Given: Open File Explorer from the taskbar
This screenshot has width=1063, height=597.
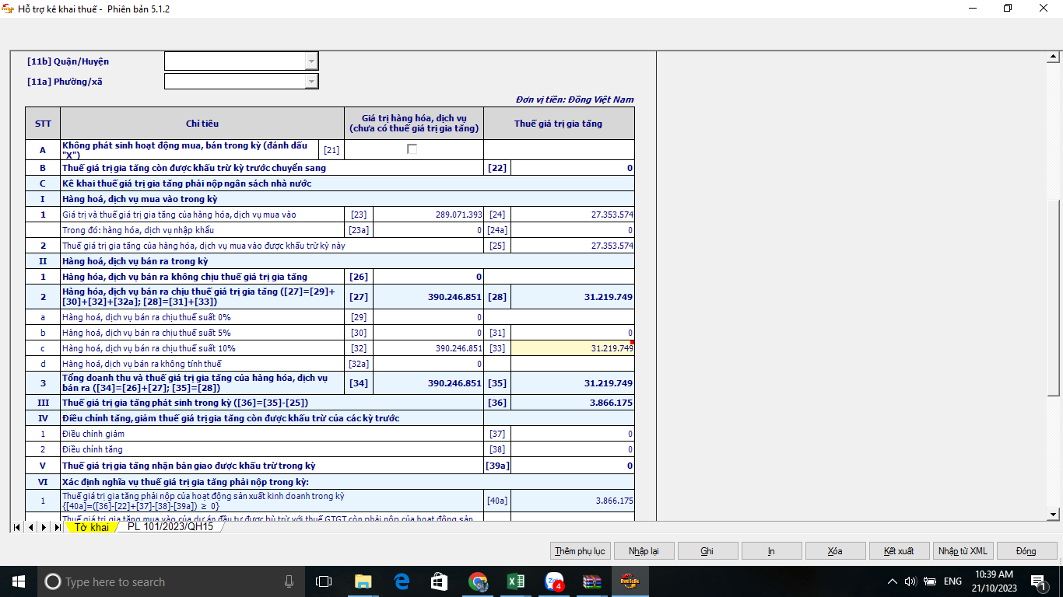Looking at the screenshot, I should [363, 581].
